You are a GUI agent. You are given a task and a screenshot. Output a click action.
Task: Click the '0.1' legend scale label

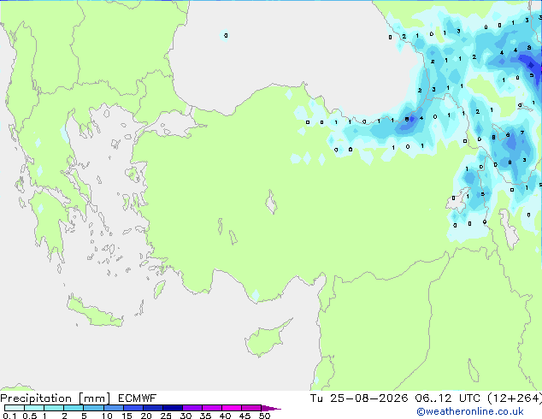pos(9,416)
